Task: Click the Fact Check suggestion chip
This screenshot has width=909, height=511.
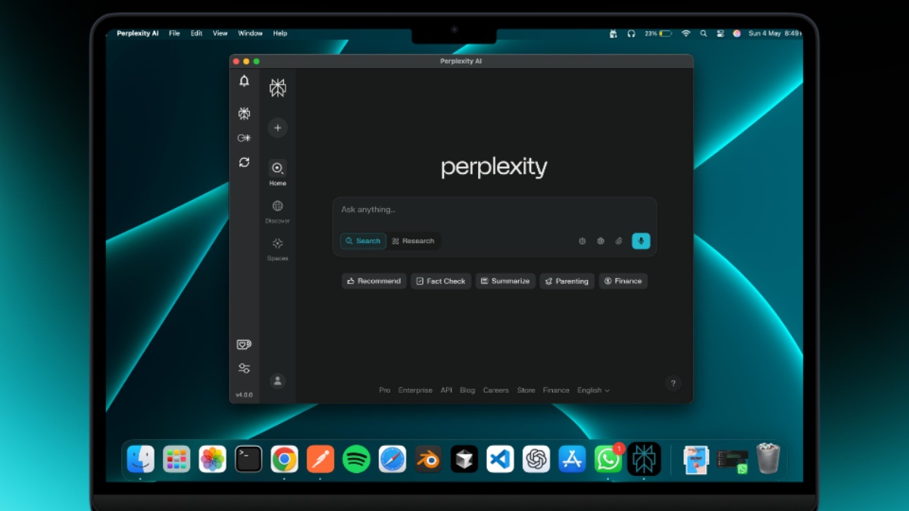Action: pos(441,281)
